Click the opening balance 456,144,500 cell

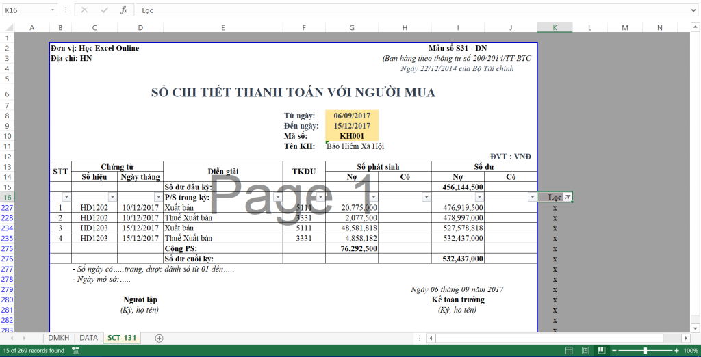tap(458, 187)
